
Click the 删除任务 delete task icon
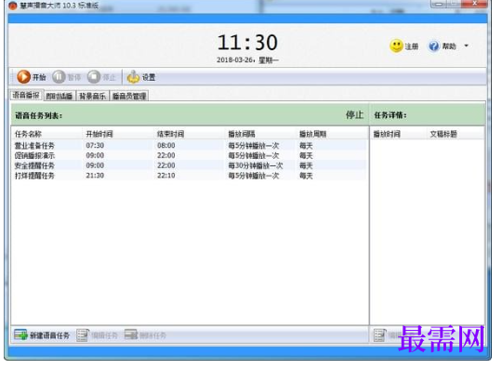click(x=131, y=335)
